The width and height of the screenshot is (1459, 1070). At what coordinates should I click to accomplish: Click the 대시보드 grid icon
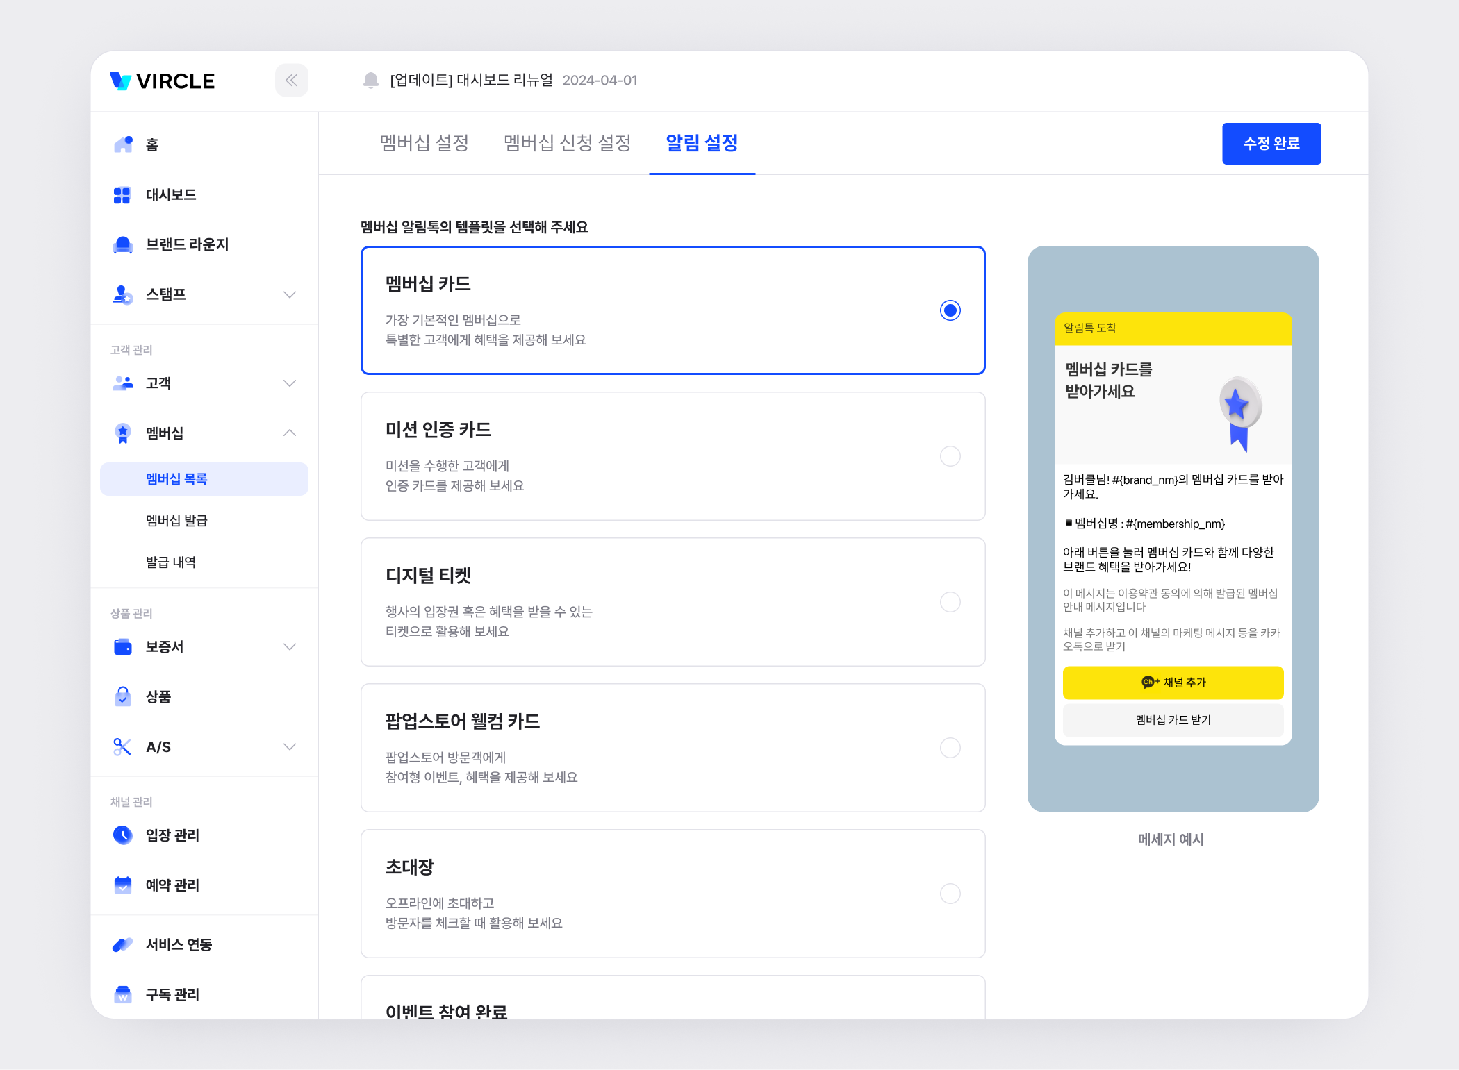(122, 195)
